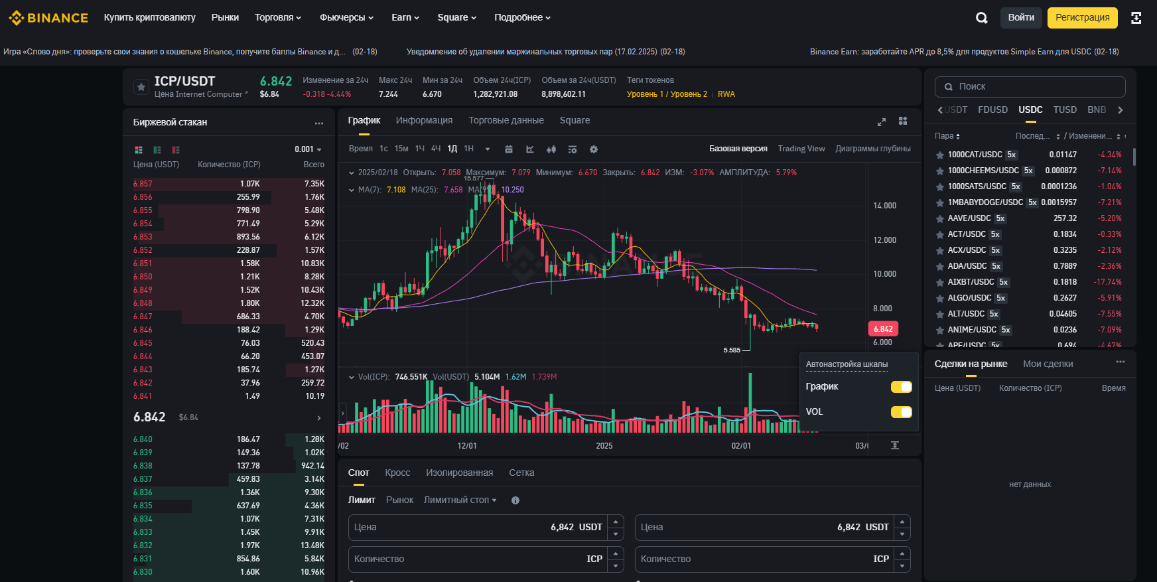Show only buy orders in order book

157,150
